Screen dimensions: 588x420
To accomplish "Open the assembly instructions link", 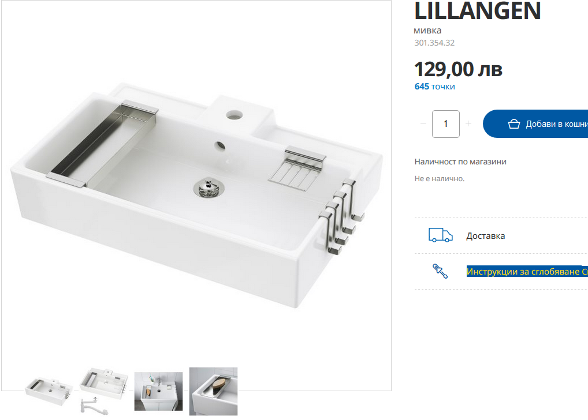I will click(527, 271).
